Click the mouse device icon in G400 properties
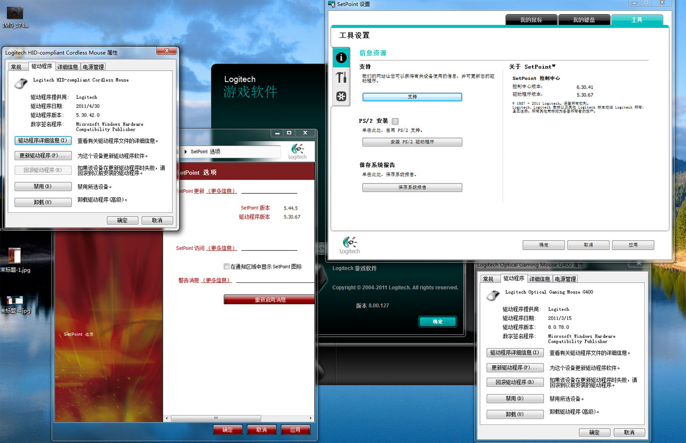The width and height of the screenshot is (686, 443). coord(492,295)
